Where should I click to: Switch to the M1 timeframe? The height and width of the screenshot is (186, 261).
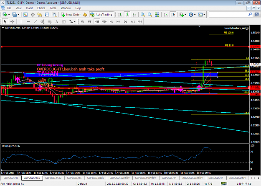[x=83, y=21]
